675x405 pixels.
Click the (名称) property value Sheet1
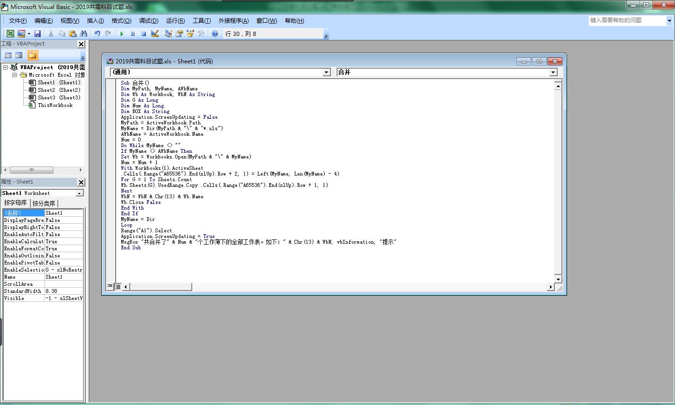point(64,213)
